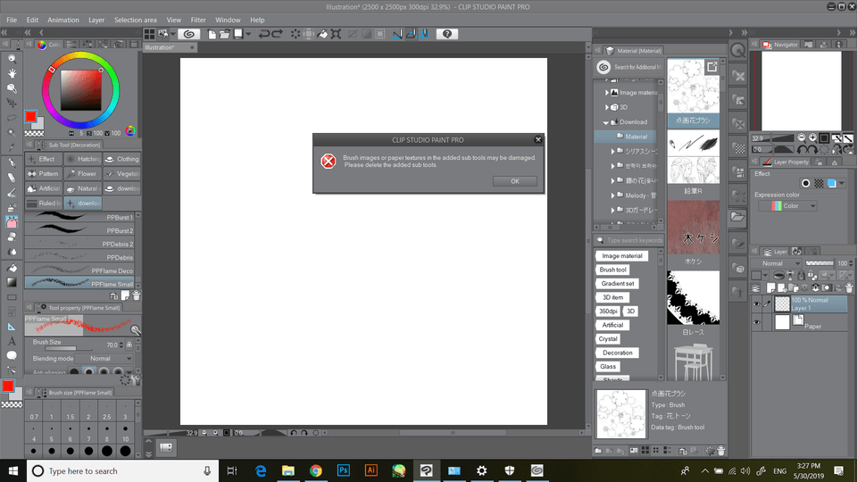
Task: Open the help question mark icon
Action: click(447, 34)
